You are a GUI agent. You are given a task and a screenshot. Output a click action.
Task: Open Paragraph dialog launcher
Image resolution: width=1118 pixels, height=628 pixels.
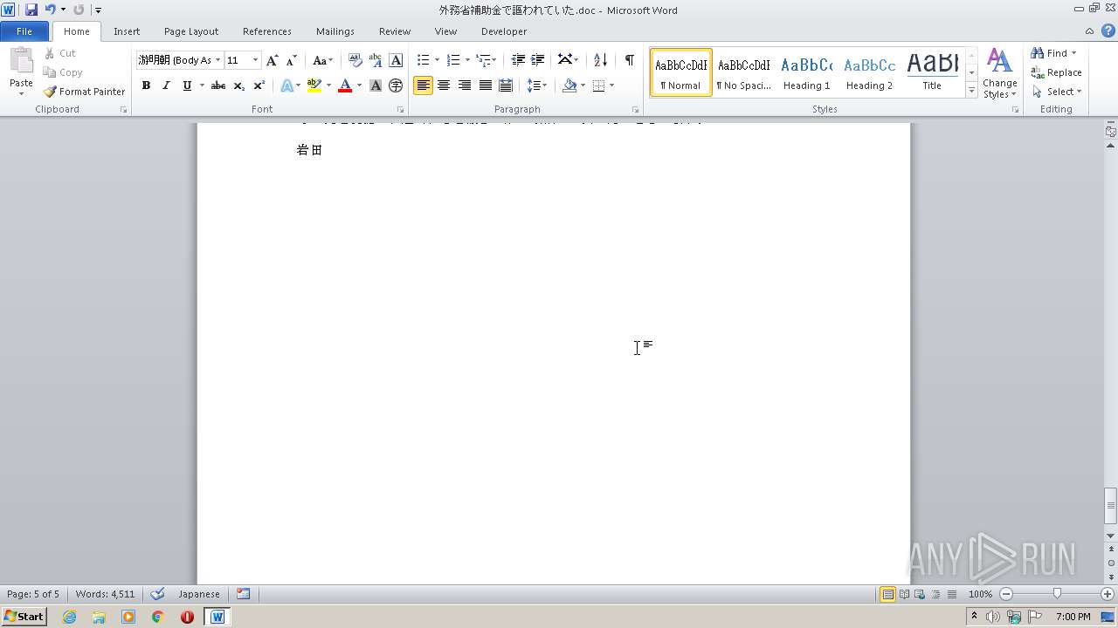635,110
